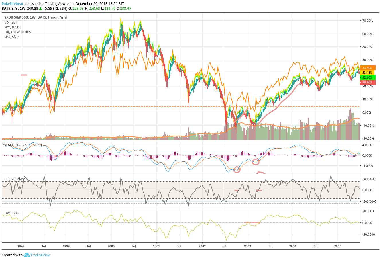Click the 2002 label on the time axis
This screenshot has width=381, height=260.
202,246
